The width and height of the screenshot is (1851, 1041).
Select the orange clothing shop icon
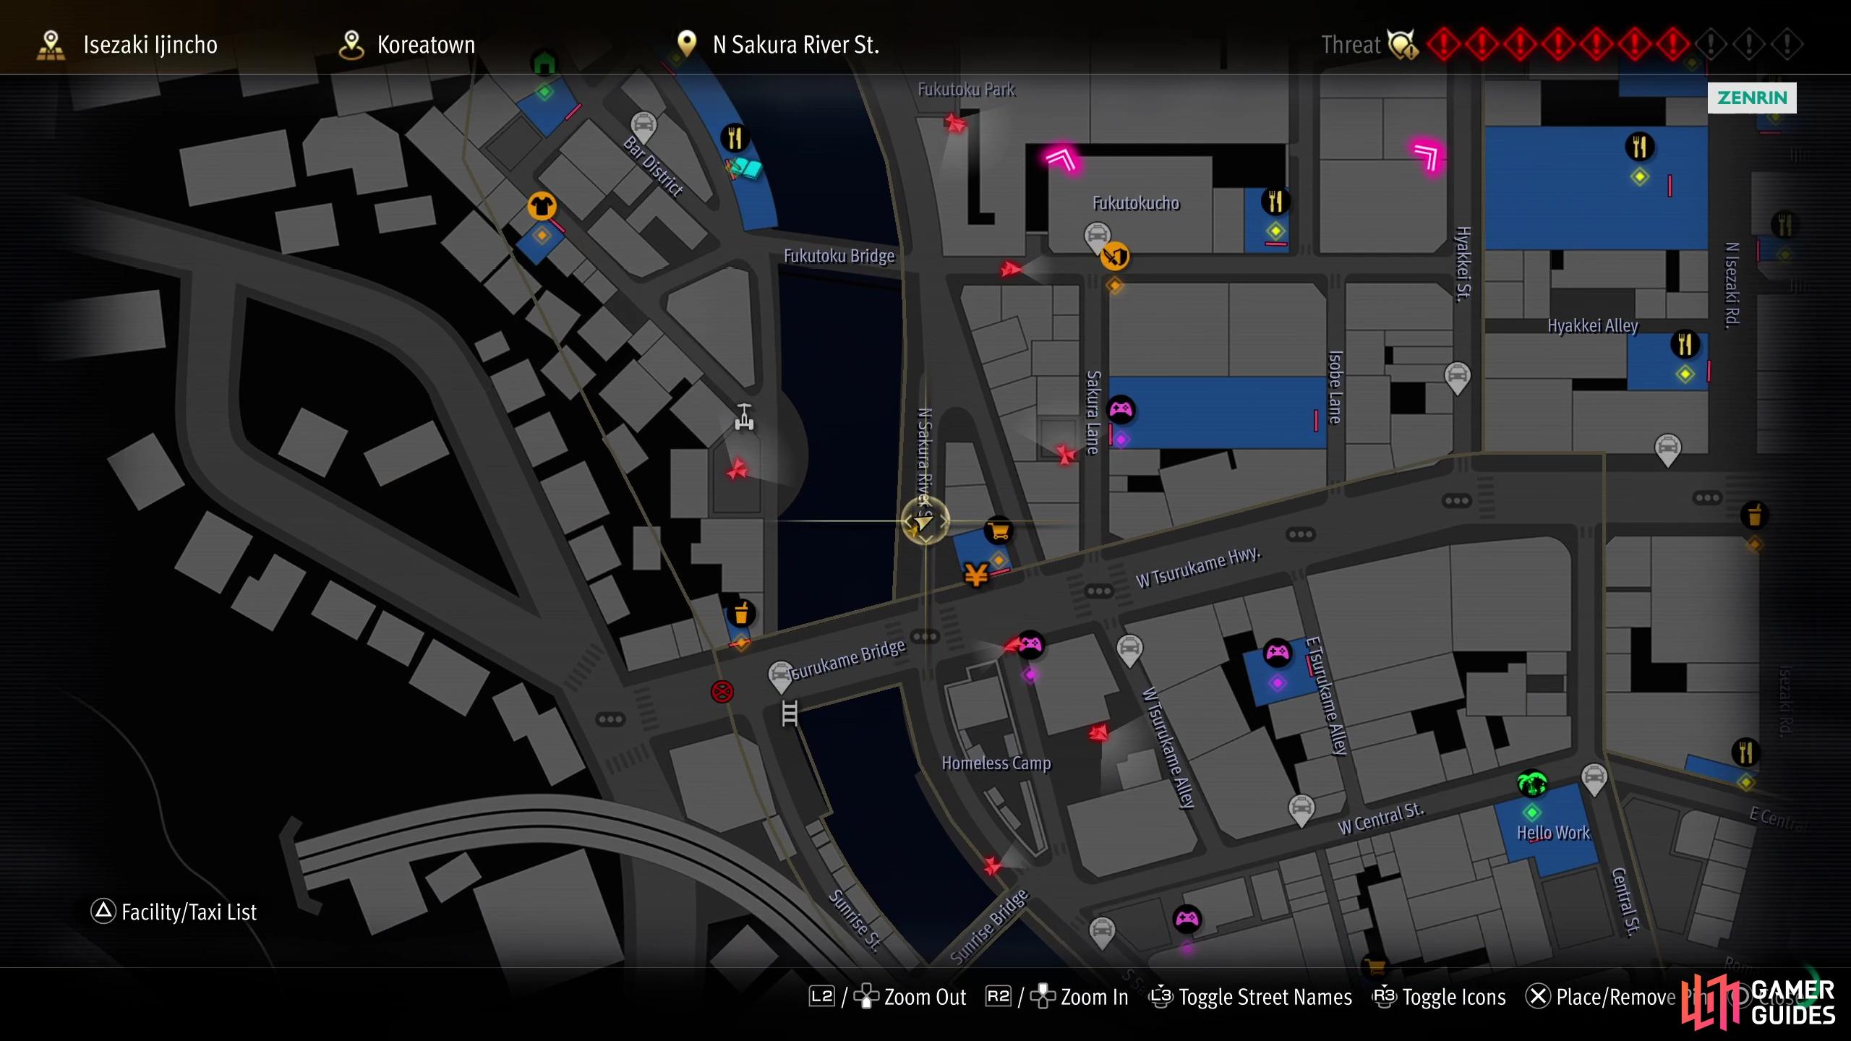point(542,206)
